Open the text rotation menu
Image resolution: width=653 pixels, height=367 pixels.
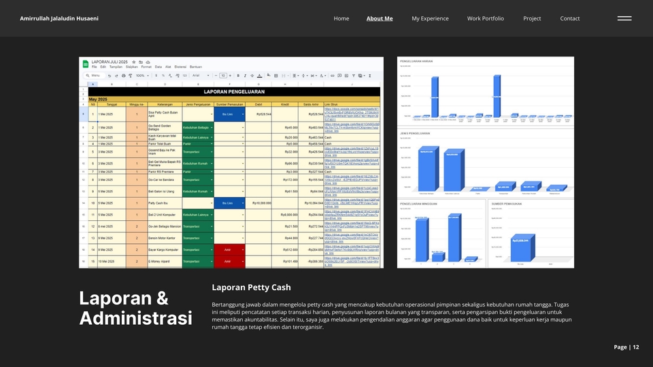point(322,75)
